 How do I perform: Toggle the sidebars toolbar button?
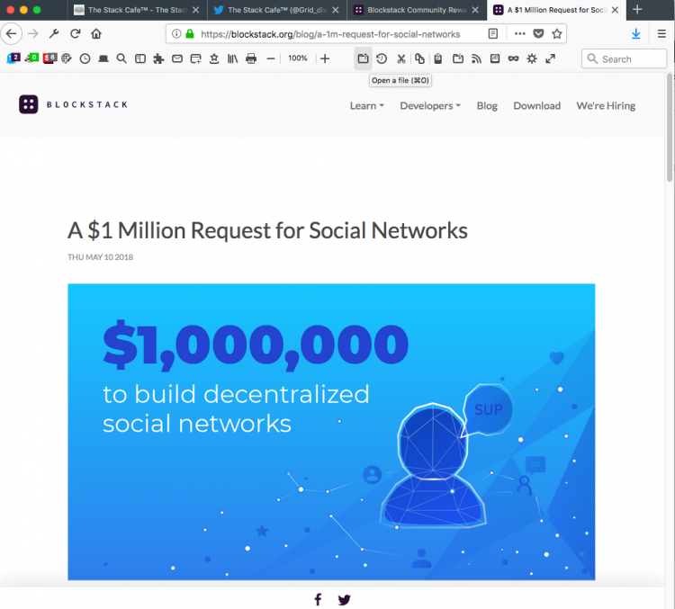pos(140,58)
